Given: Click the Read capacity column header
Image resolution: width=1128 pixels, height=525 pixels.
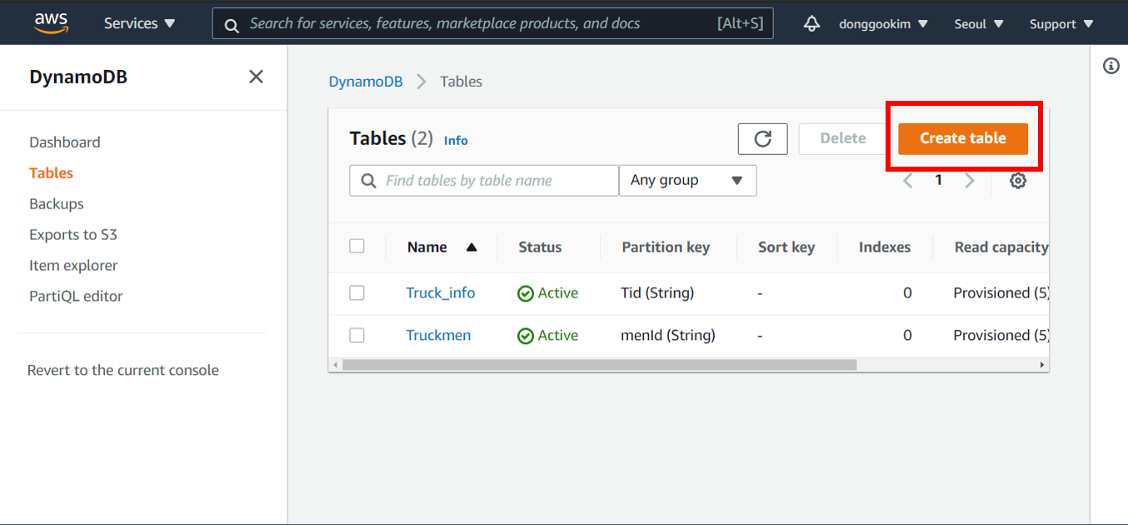Looking at the screenshot, I should pos(1001,247).
